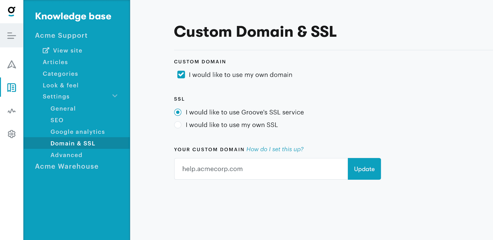Toggle the hamburger menu icon
493x240 pixels.
pos(11,36)
